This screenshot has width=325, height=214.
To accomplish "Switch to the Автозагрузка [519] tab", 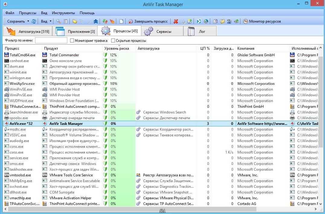I will [x=27, y=31].
